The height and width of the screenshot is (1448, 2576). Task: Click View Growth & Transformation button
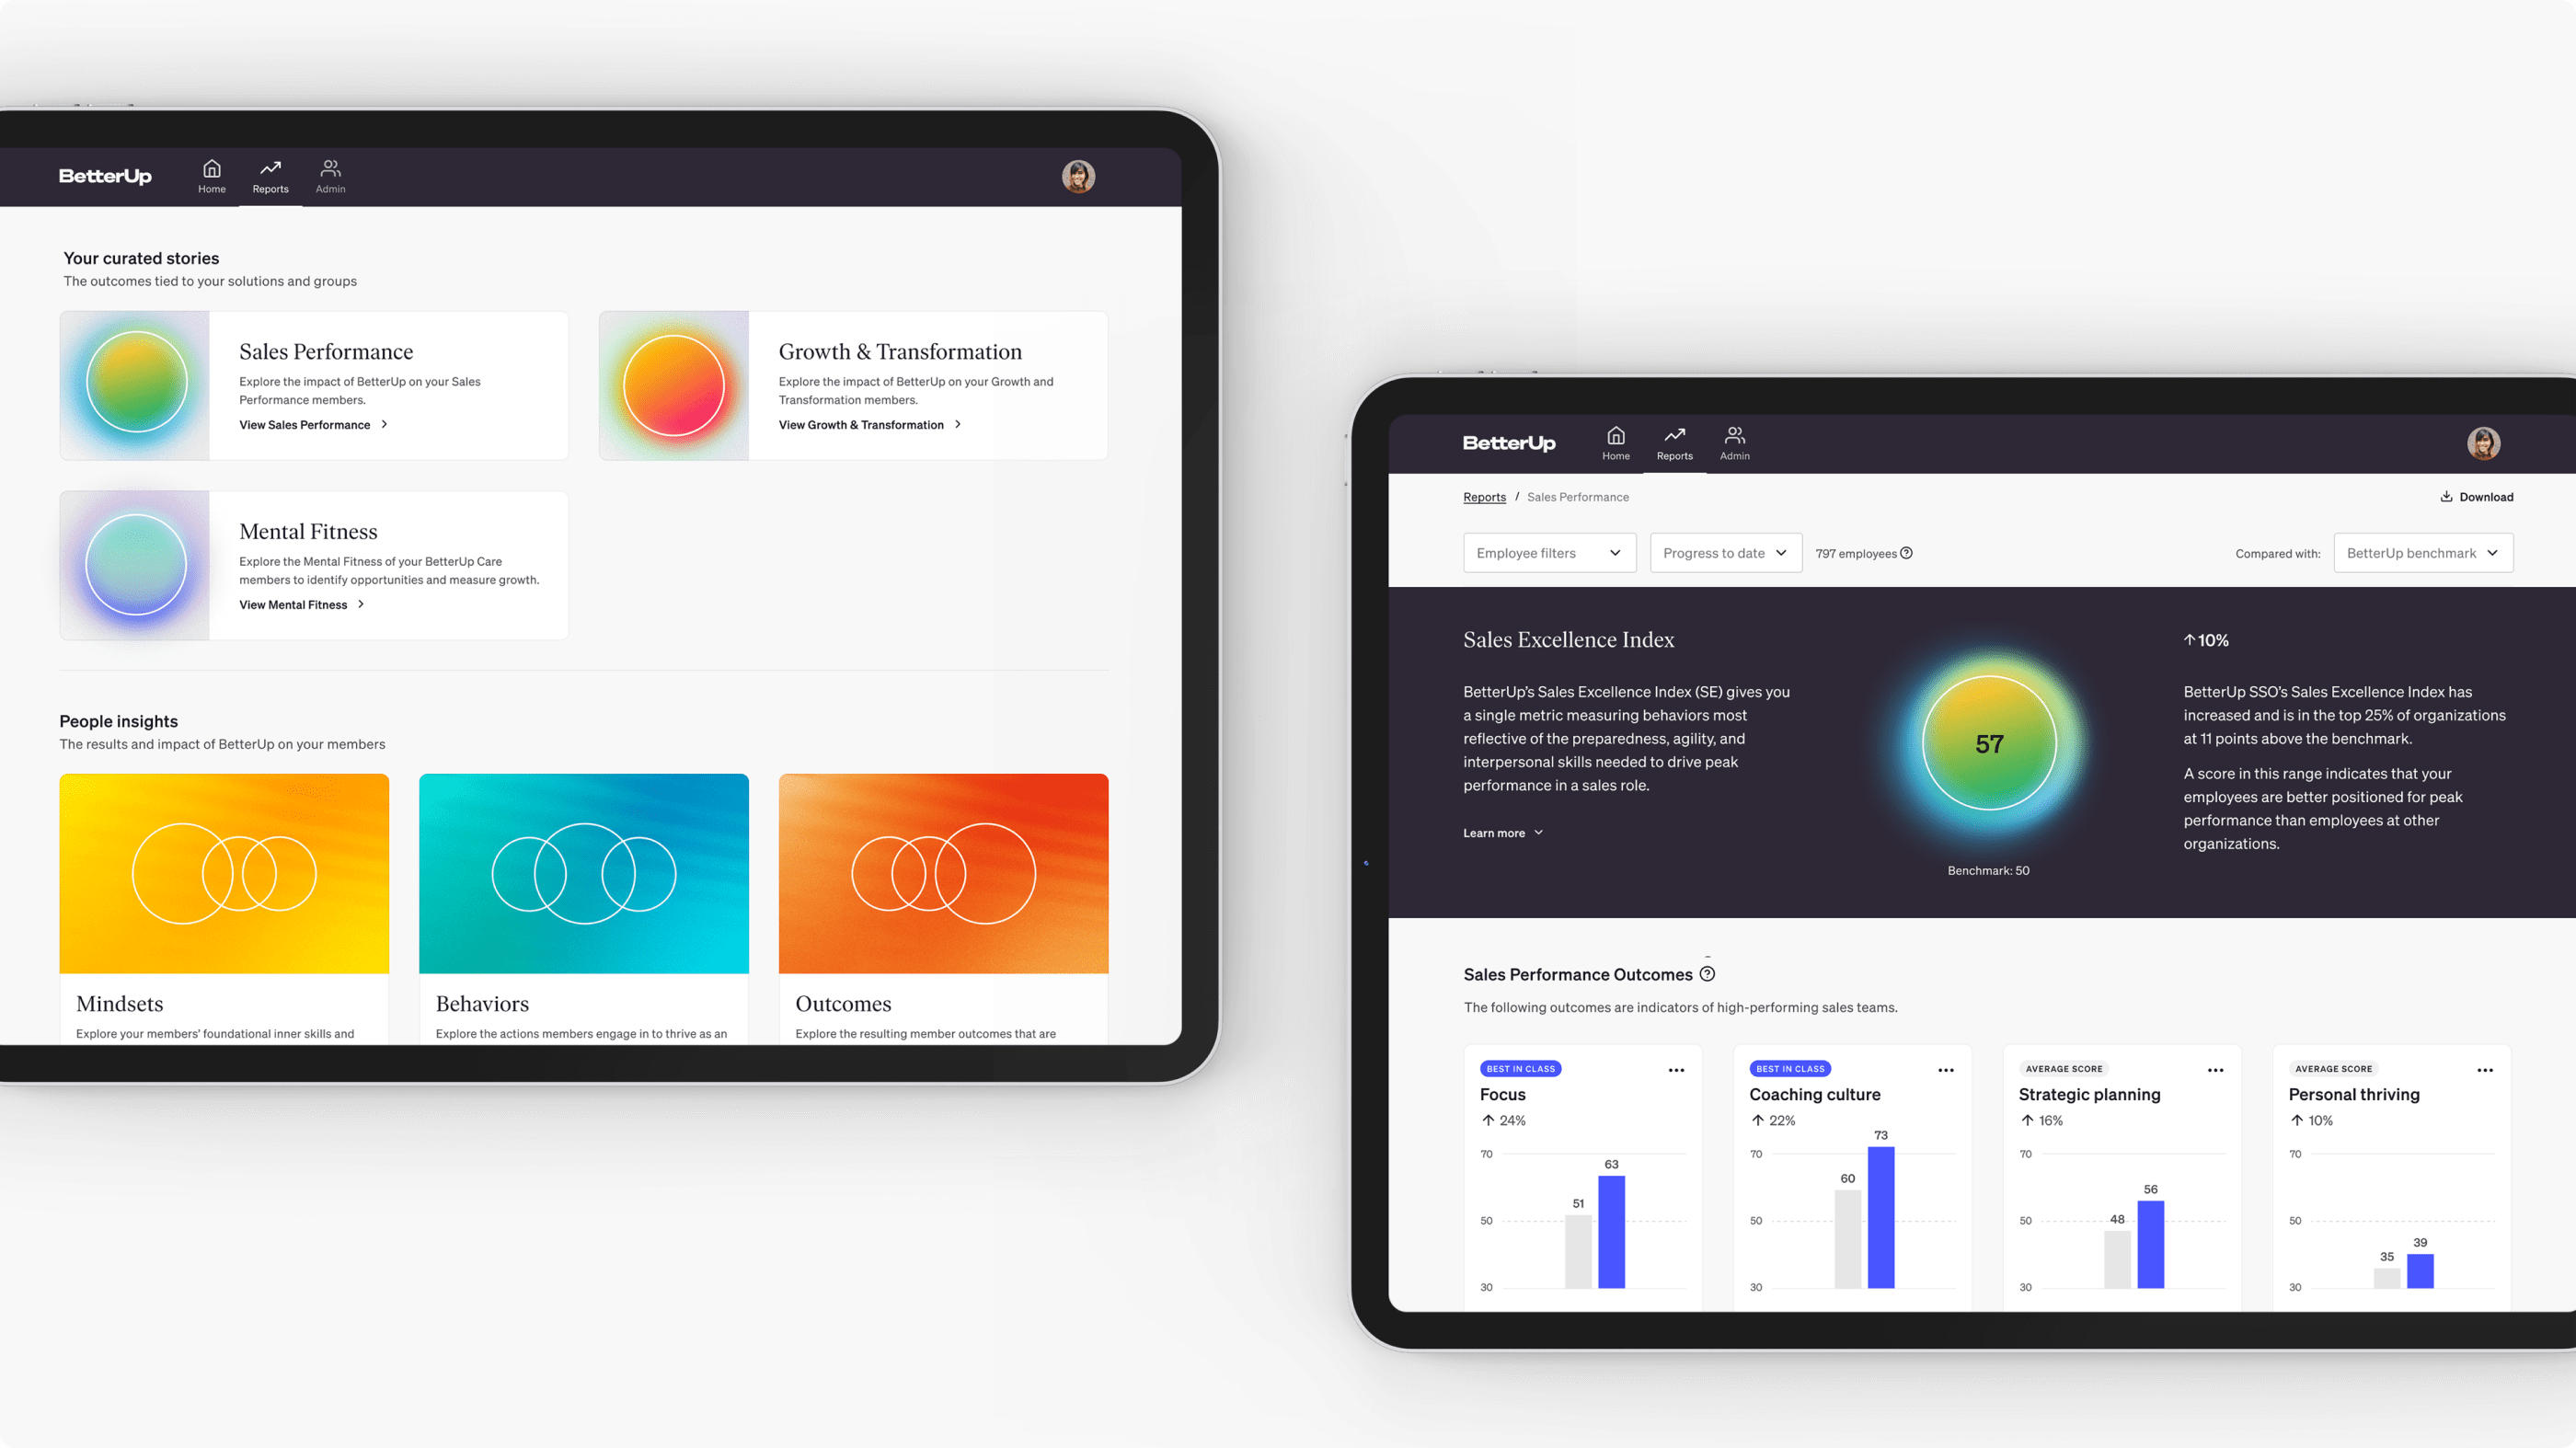pyautogui.click(x=862, y=425)
